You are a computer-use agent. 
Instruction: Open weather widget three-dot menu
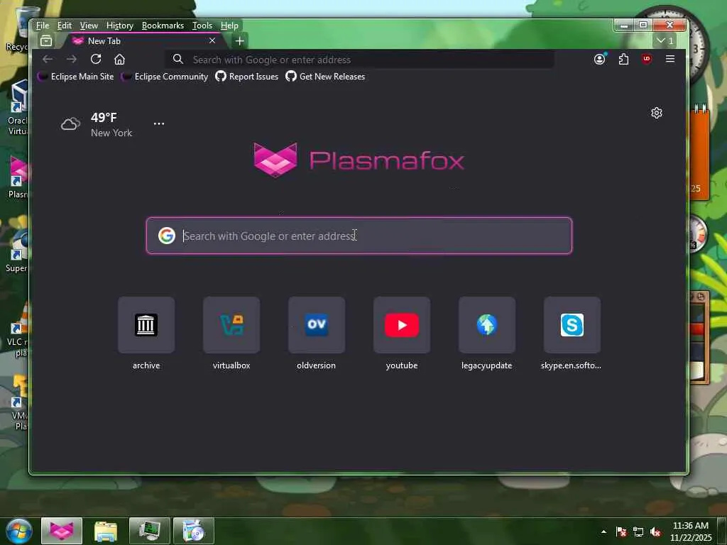[x=159, y=123]
